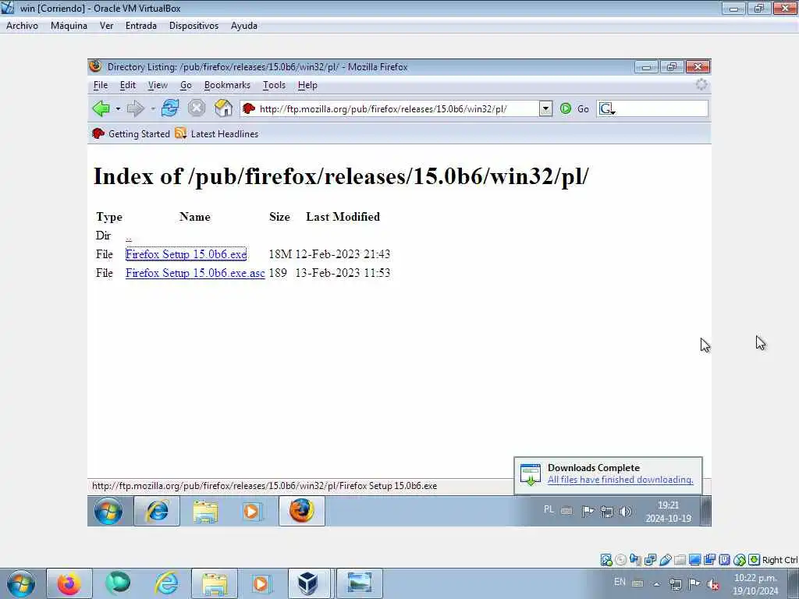Open the Firefox View menu
Viewport: 799px width, 599px height.
pyautogui.click(x=158, y=85)
